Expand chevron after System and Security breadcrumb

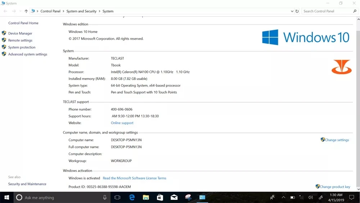click(x=99, y=11)
